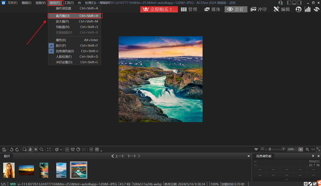This screenshot has height=186, width=321.
Task: Select the sunset thumbnail in filmstrip
Action: pos(26,170)
